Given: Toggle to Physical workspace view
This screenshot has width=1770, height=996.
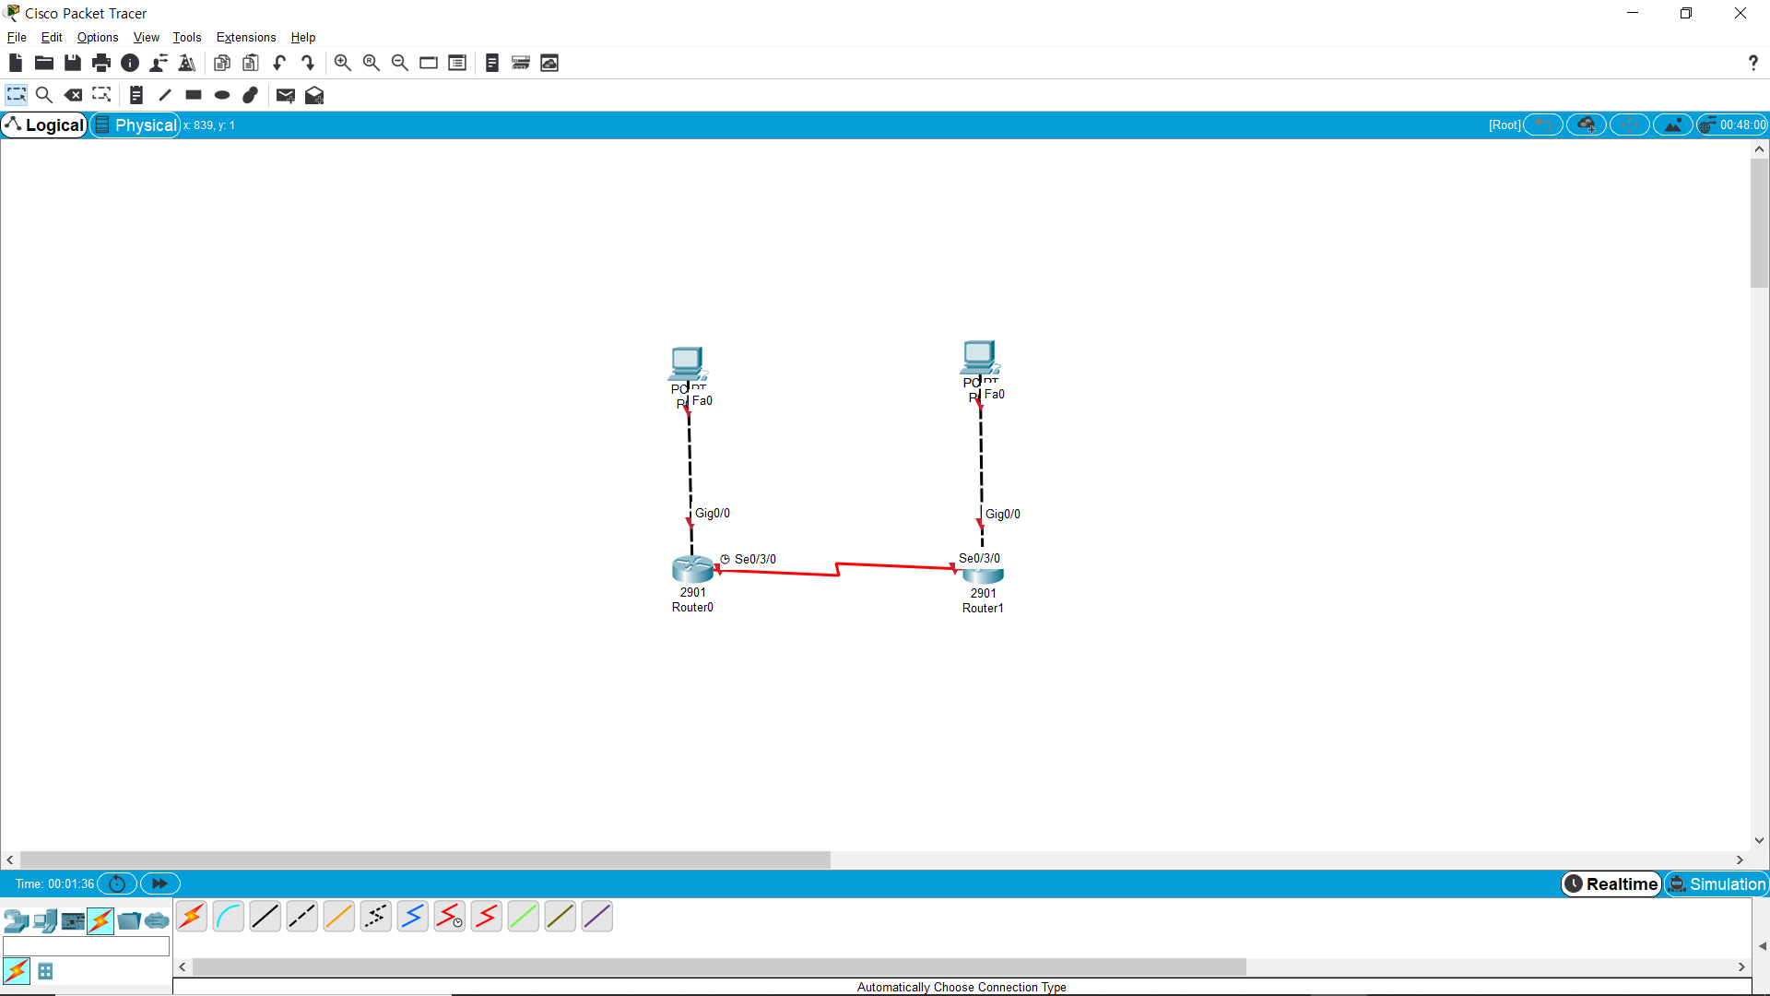Looking at the screenshot, I should 136,125.
